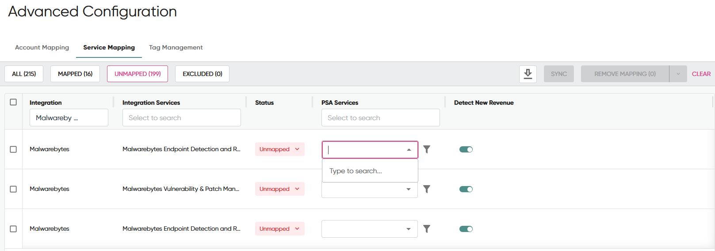The image size is (715, 251).
Task: Select the EXCLUDED (0) filter
Action: pyautogui.click(x=202, y=74)
